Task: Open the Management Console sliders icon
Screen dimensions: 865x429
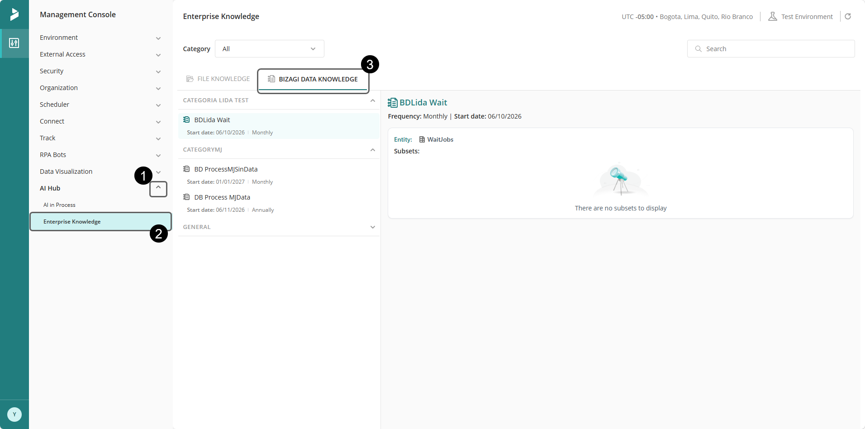Action: click(x=14, y=43)
